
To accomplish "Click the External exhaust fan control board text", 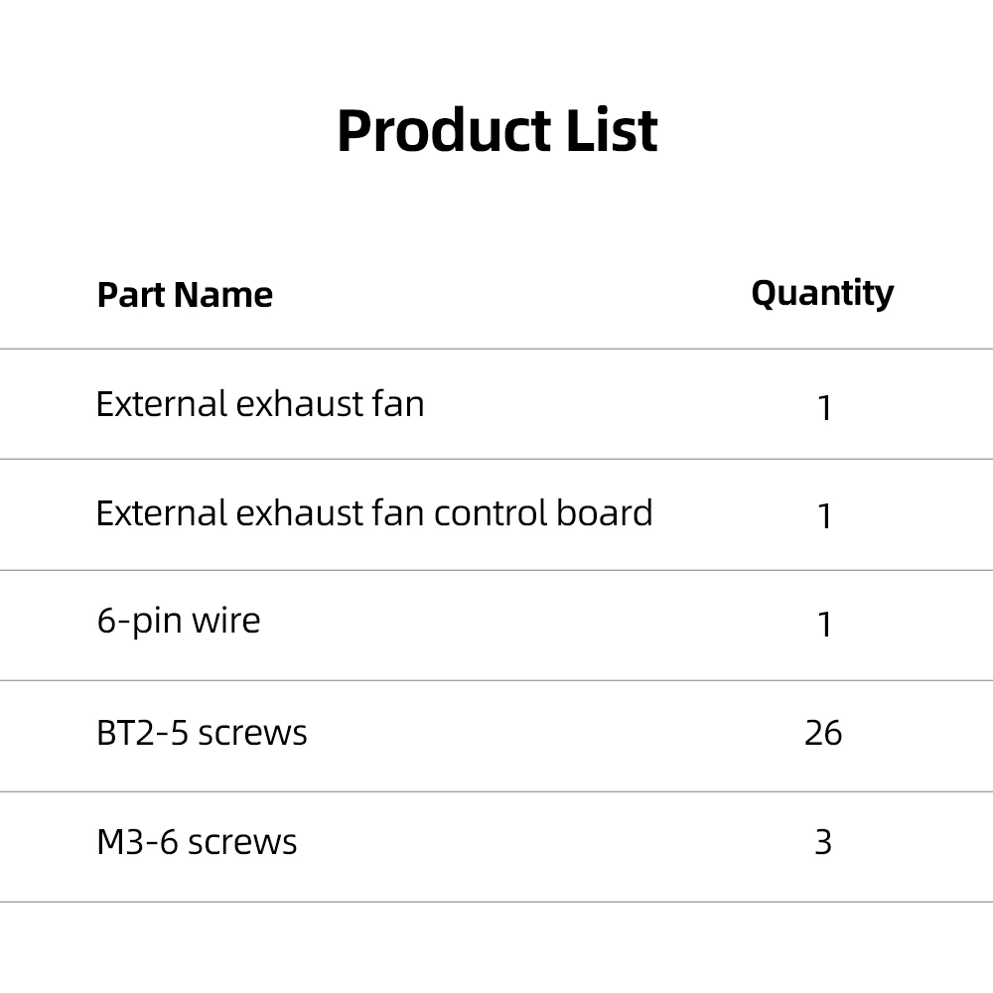I will tap(374, 513).
